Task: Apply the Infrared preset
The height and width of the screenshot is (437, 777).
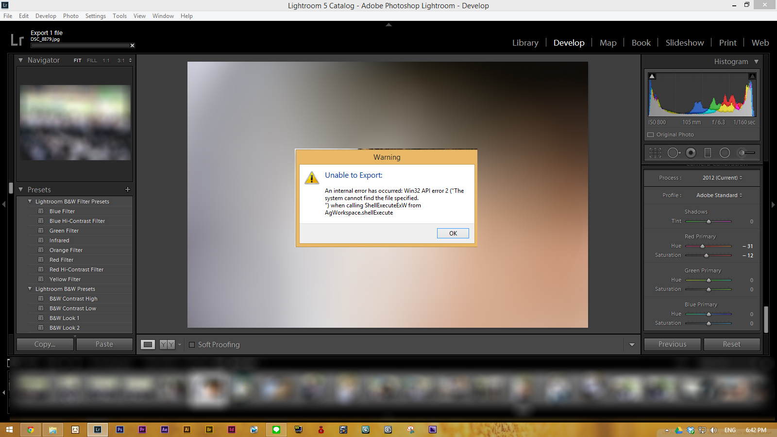Action: pyautogui.click(x=59, y=240)
